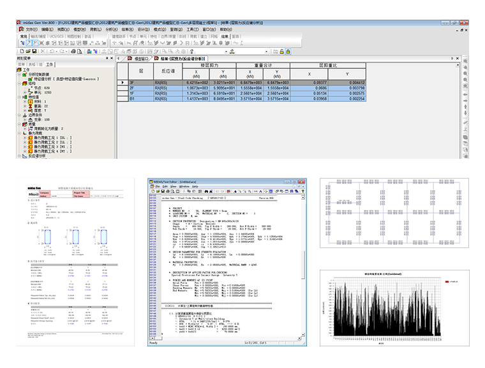Open the 设计(D) menu

pyautogui.click(x=144, y=29)
